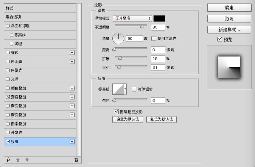Click the 距离 slider handle

pyautogui.click(x=115, y=49)
